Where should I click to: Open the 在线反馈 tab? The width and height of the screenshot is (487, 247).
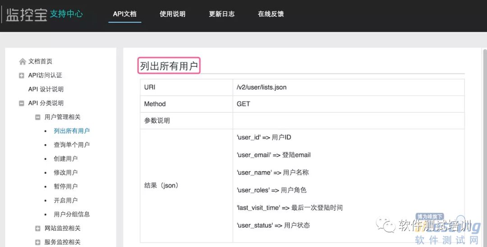[271, 14]
